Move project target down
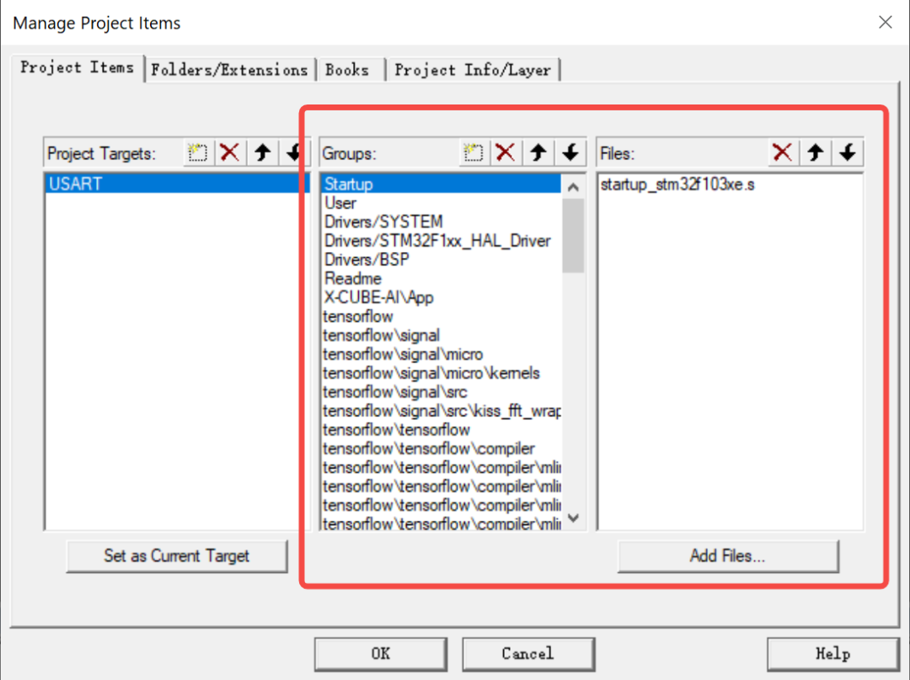 [294, 153]
